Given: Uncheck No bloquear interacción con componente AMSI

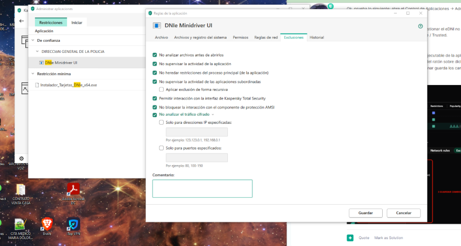Looking at the screenshot, I should (154, 107).
